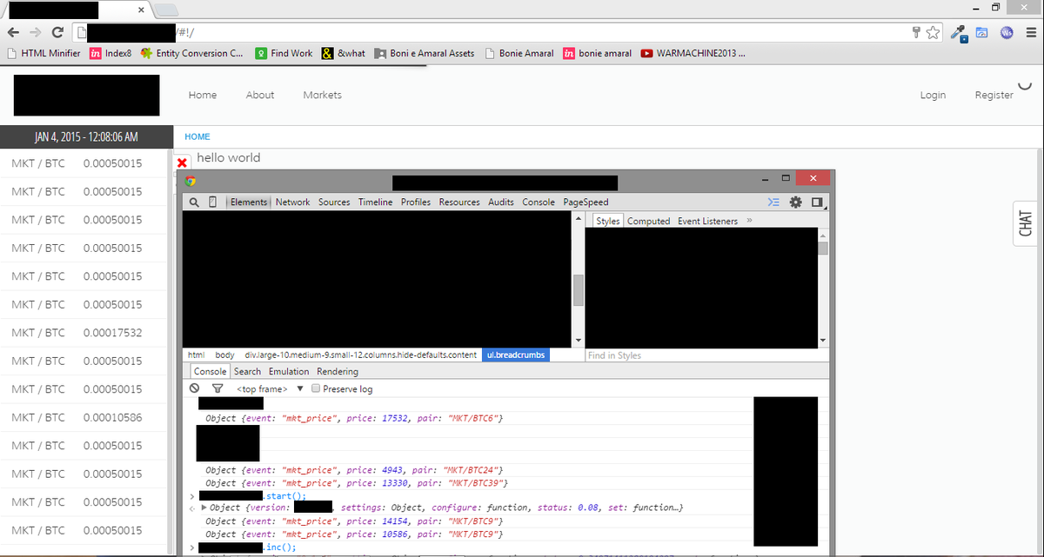This screenshot has width=1044, height=557.
Task: Switch to DevTools PageSpeed tab
Action: [x=586, y=202]
